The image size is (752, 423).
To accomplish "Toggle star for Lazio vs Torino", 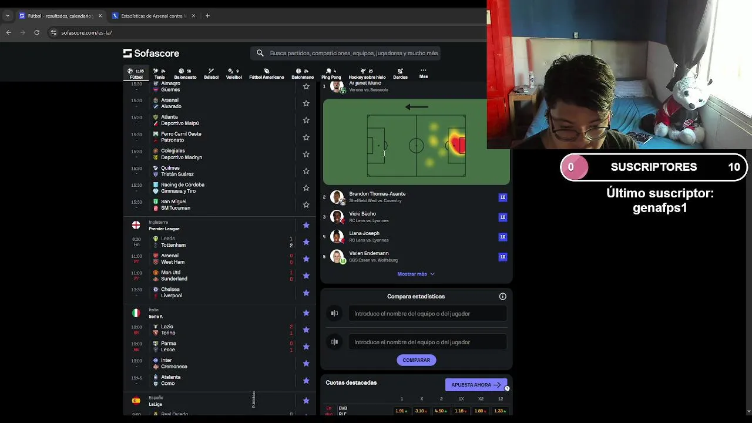I will click(x=306, y=330).
